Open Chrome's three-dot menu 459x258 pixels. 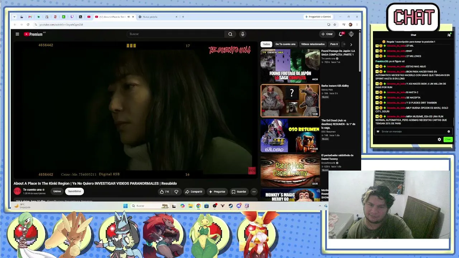click(x=357, y=25)
